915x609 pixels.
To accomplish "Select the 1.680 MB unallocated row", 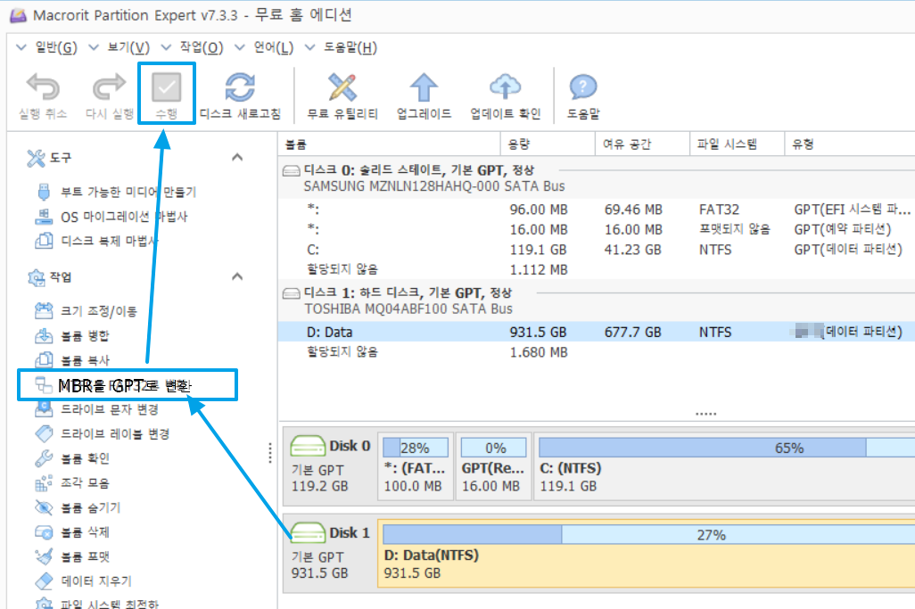I will click(x=597, y=351).
